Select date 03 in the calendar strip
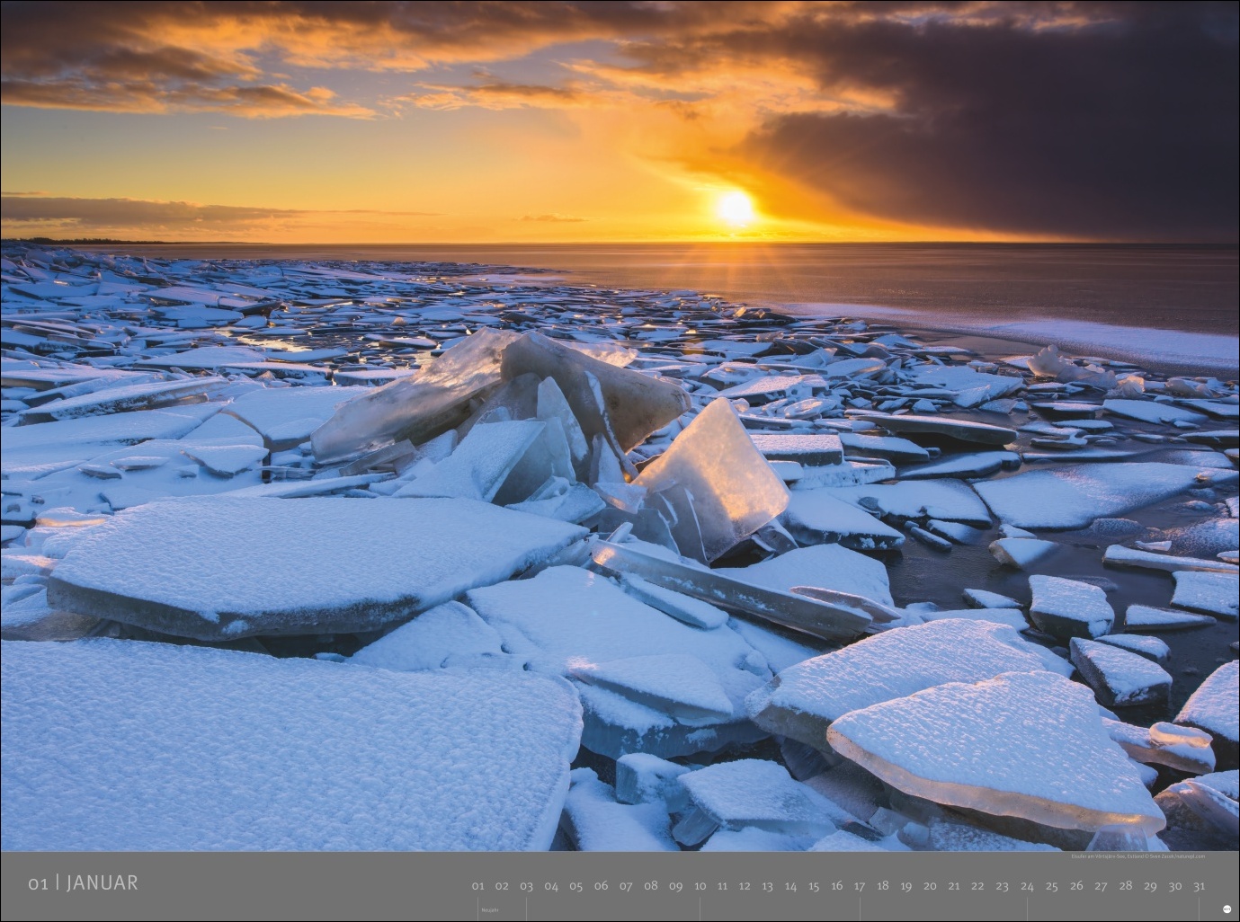The height and width of the screenshot is (922, 1240). point(527,886)
